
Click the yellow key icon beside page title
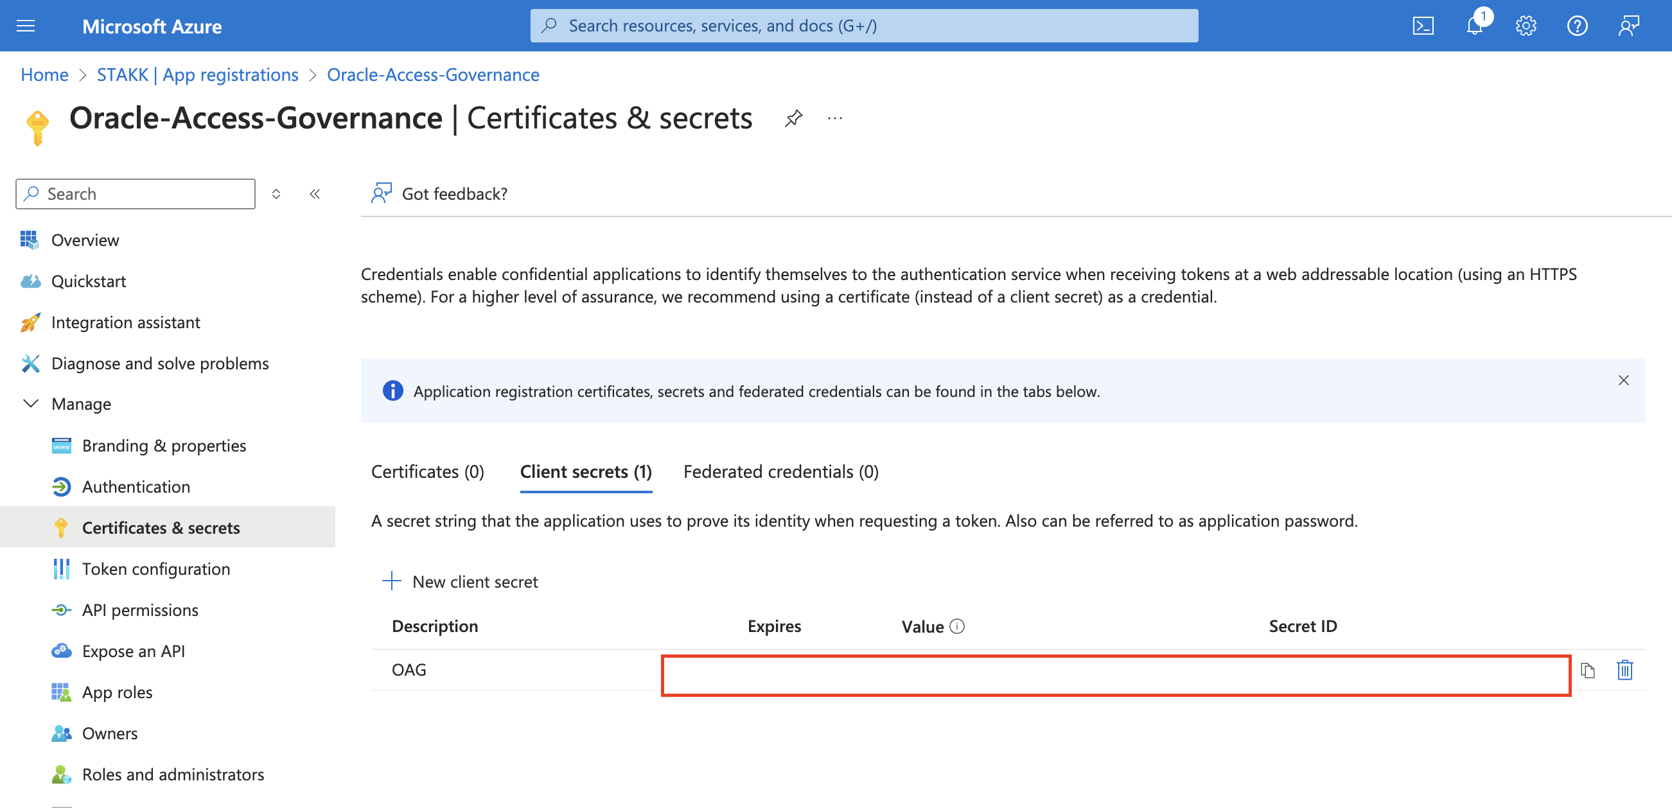click(x=37, y=127)
